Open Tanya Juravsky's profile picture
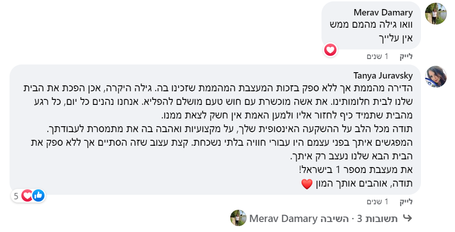This screenshot has height=232, width=455. pos(435,77)
